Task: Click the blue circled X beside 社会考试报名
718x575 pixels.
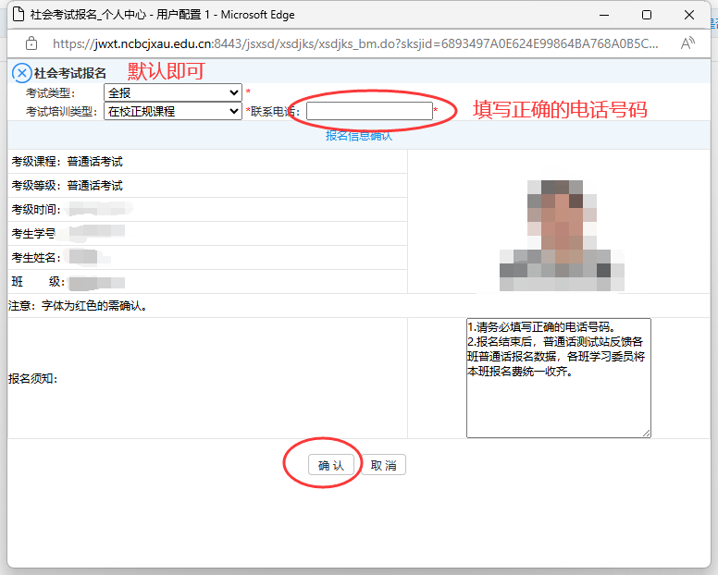Action: [x=21, y=73]
